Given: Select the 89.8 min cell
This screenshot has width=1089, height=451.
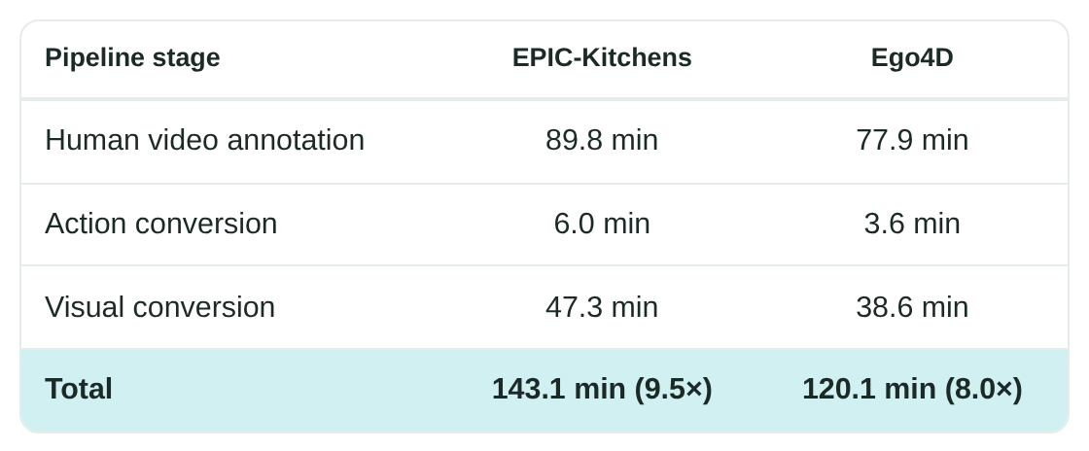Looking at the screenshot, I should 602,140.
